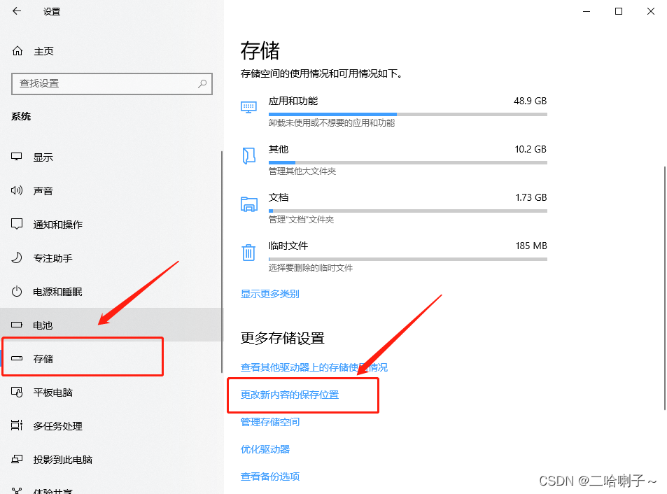Click the 应用和功能 monitor icon
Image resolution: width=667 pixels, height=494 pixels.
pyautogui.click(x=248, y=106)
